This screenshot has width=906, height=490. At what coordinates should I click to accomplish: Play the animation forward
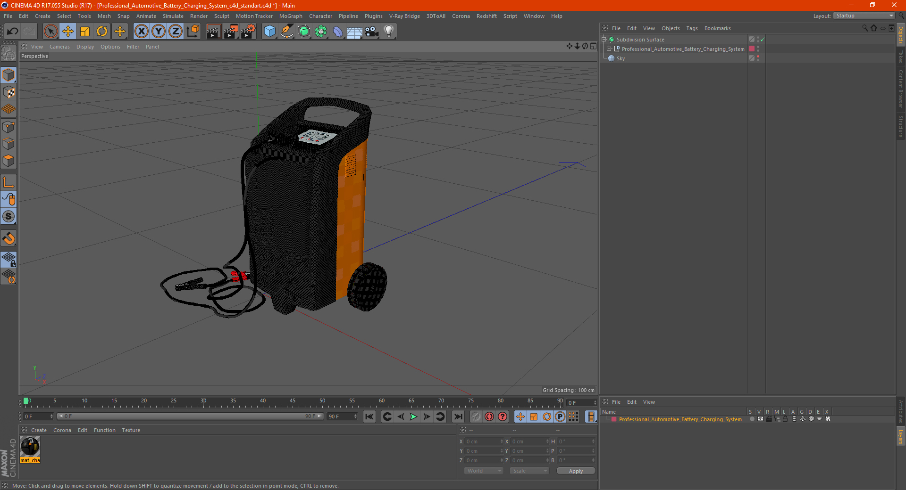point(413,416)
